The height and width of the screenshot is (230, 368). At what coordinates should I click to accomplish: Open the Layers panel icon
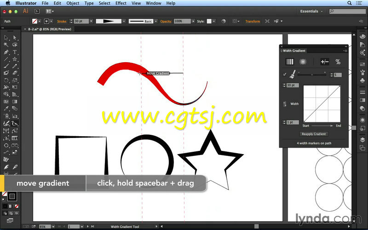(x=362, y=140)
